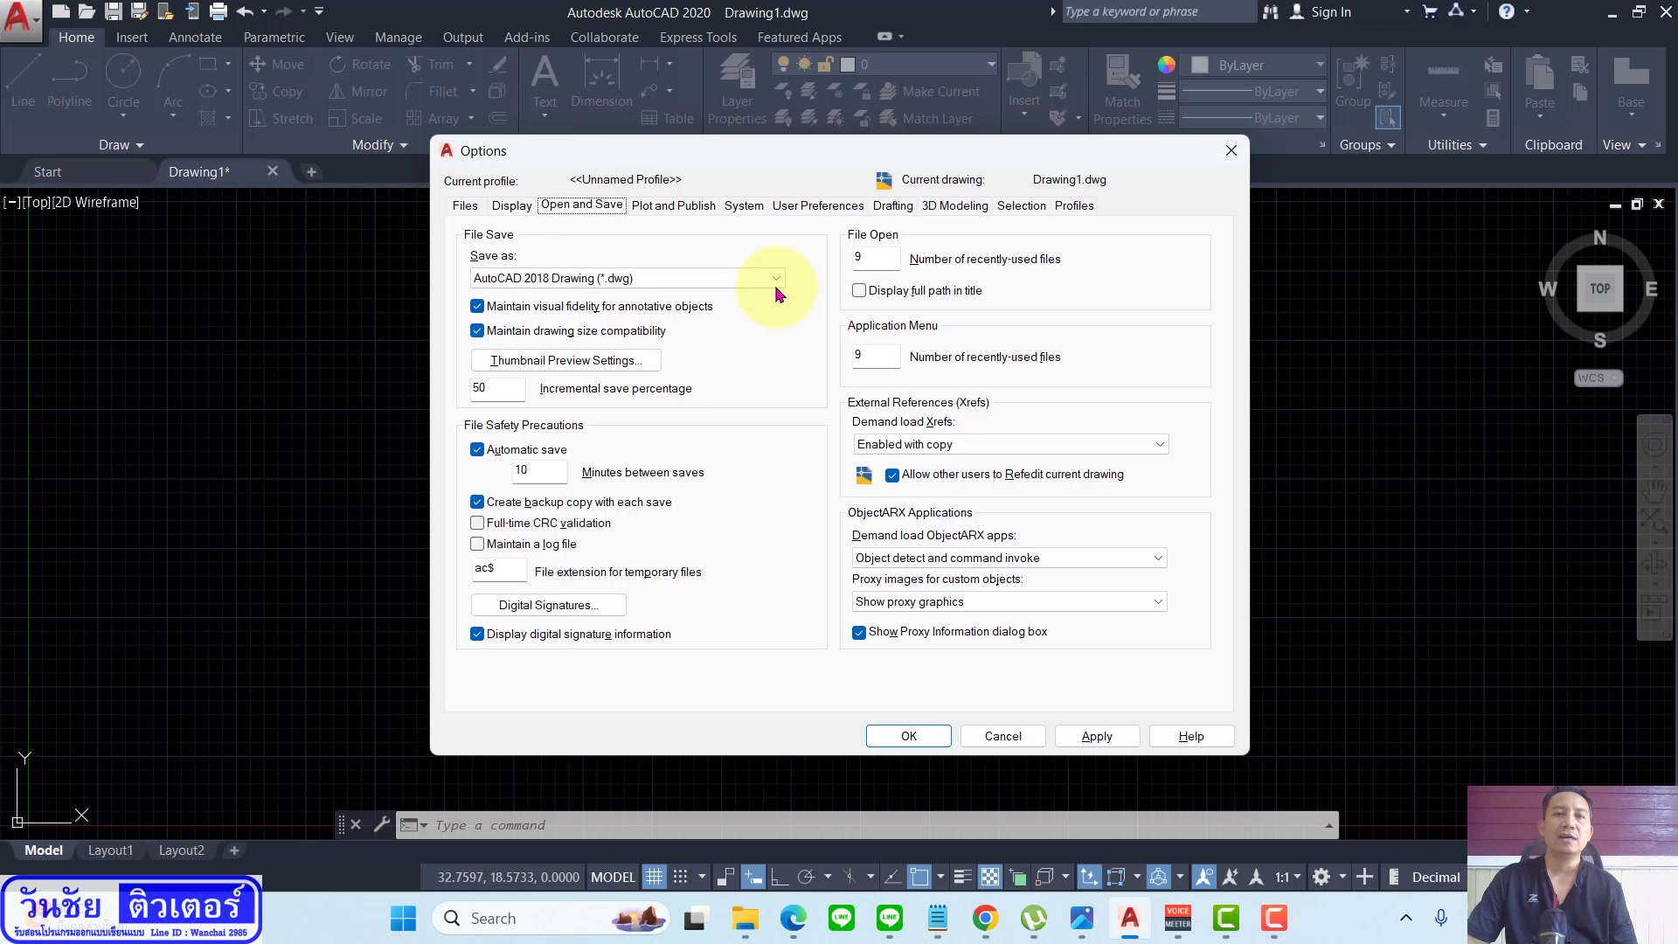Open the Save as file format dropdown

coord(628,278)
